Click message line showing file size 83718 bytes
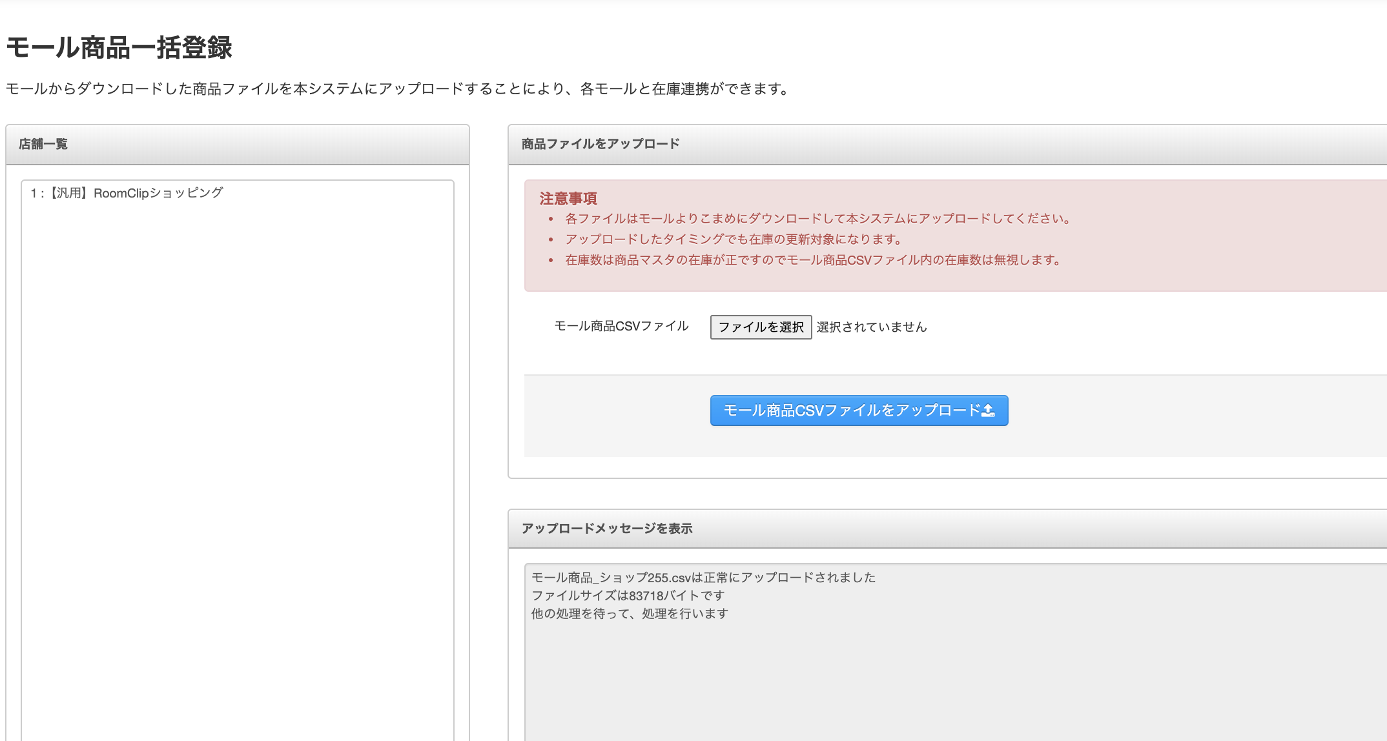The image size is (1387, 741). 628,596
